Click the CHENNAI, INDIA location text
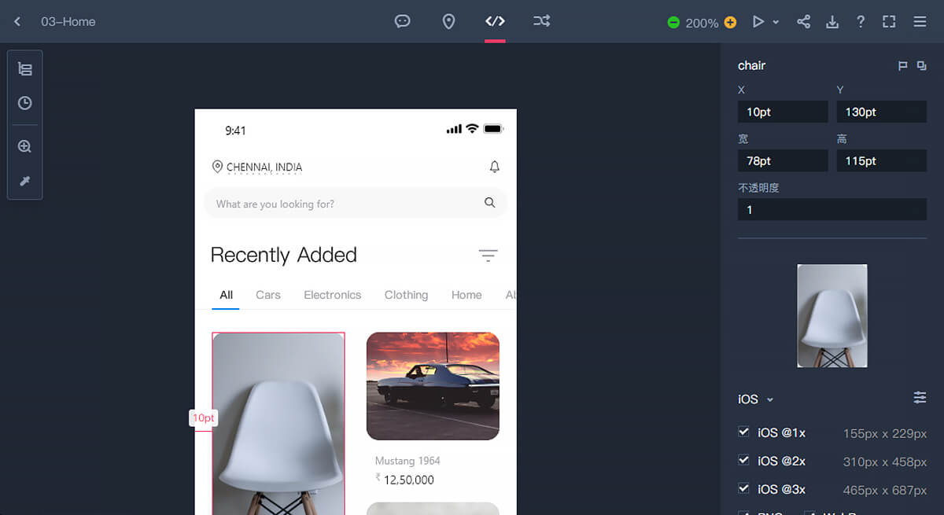Viewport: 944px width, 515px height. click(x=264, y=167)
